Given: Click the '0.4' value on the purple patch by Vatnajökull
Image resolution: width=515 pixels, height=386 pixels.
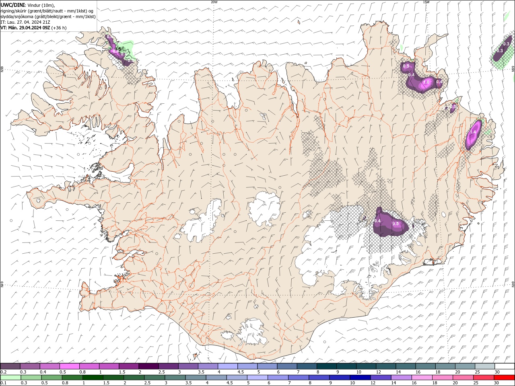Looking at the screenshot, I should point(377,221).
